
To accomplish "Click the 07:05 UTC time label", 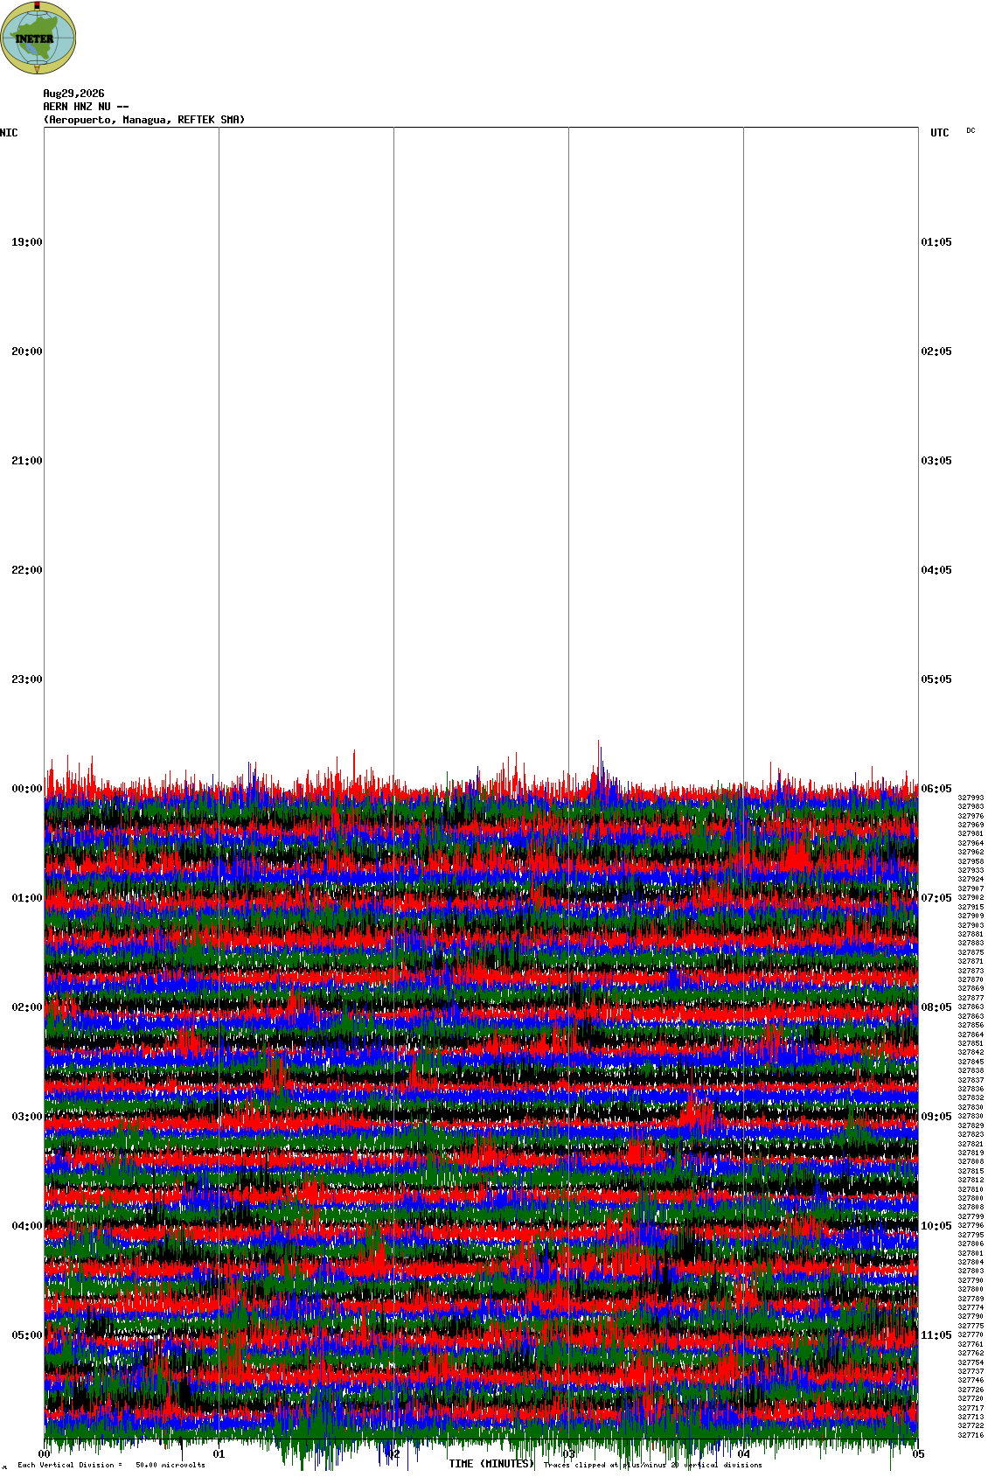I will point(936,898).
